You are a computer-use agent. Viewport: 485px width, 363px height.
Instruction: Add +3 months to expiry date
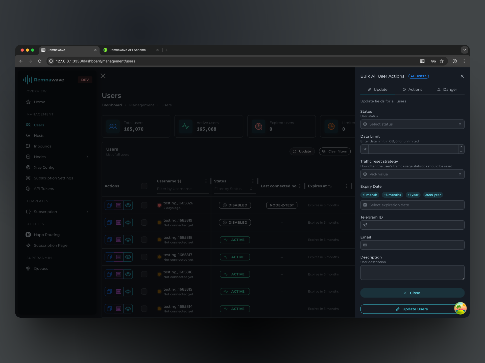tap(392, 195)
